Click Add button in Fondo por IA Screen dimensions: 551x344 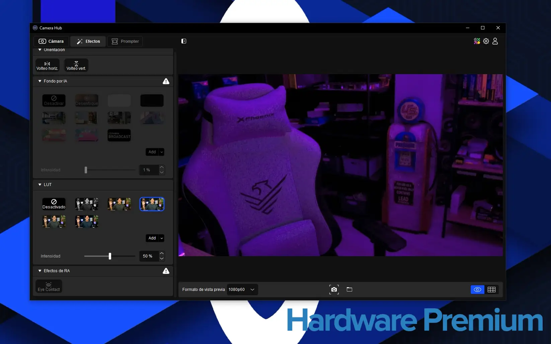(x=152, y=152)
